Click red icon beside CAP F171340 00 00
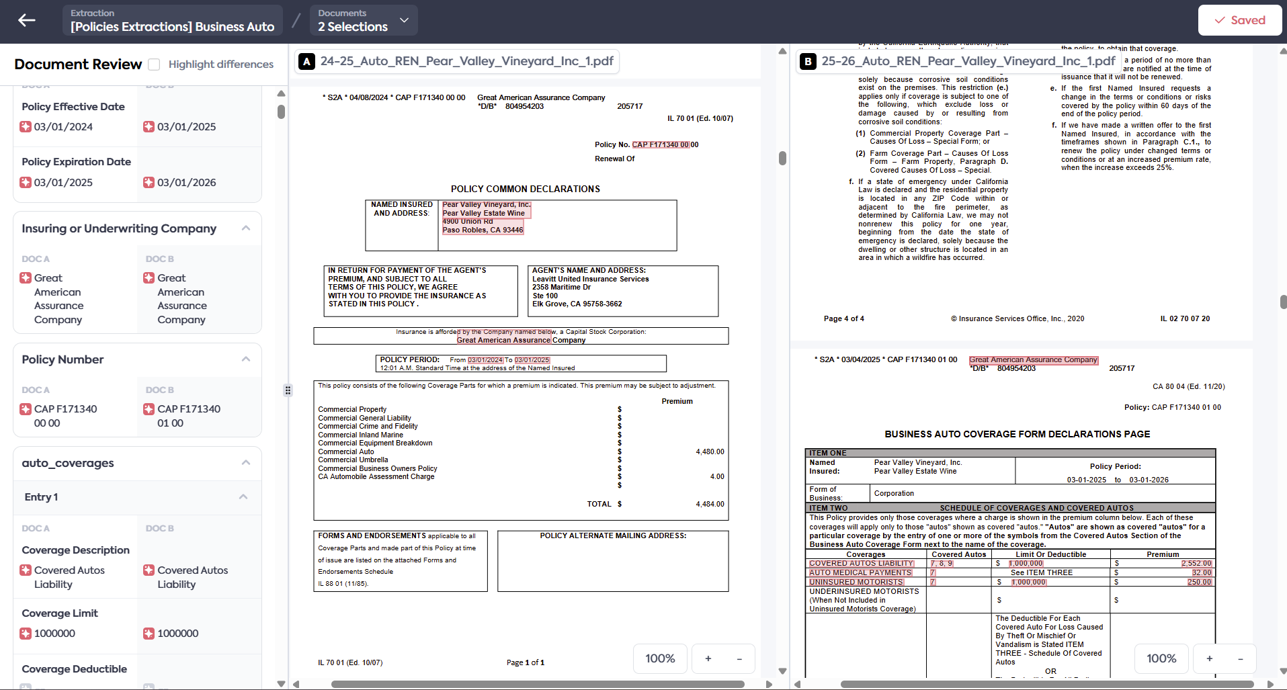The height and width of the screenshot is (690, 1287). (26, 409)
